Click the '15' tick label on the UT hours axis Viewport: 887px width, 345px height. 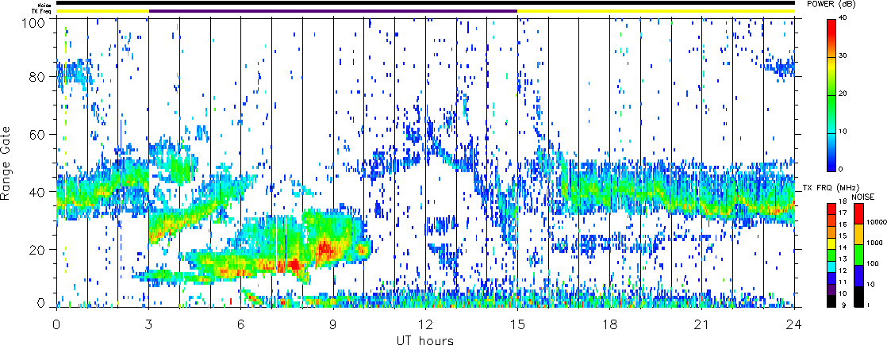517,324
